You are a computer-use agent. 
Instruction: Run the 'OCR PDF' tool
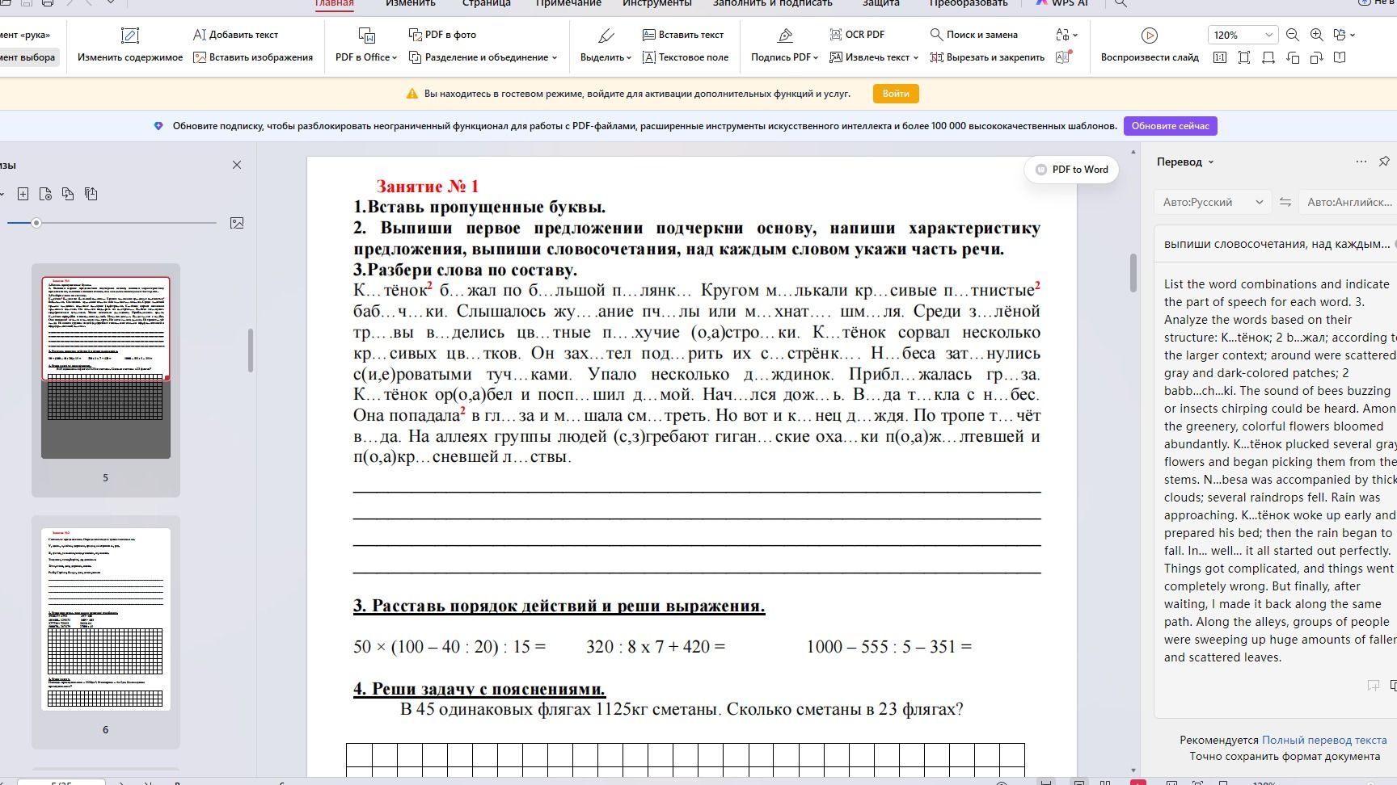pyautogui.click(x=857, y=35)
